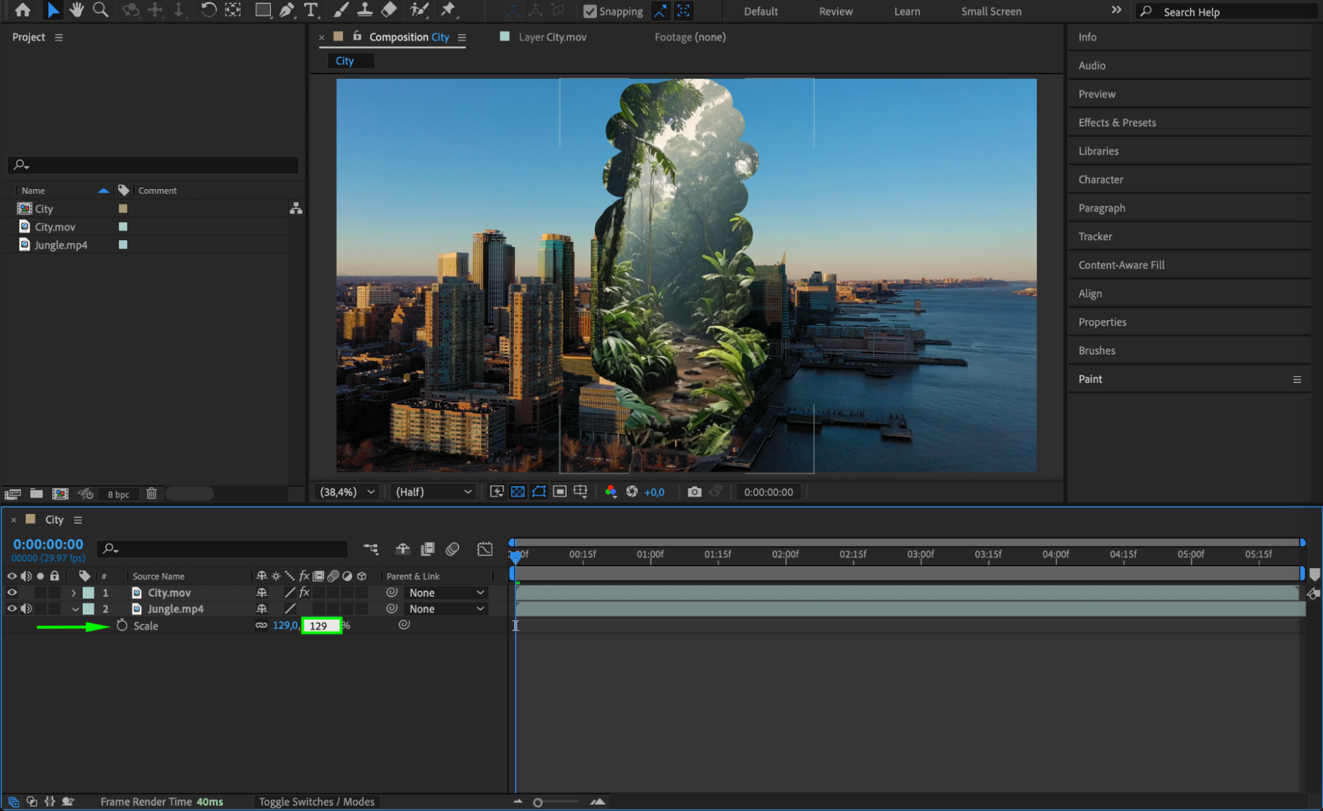This screenshot has width=1323, height=811.
Task: Select the Zoom tool in toolbar
Action: (101, 10)
